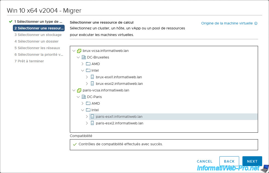Go to step 1 Sélectionner un type
The width and height of the screenshot is (269, 173).
(x=38, y=21)
